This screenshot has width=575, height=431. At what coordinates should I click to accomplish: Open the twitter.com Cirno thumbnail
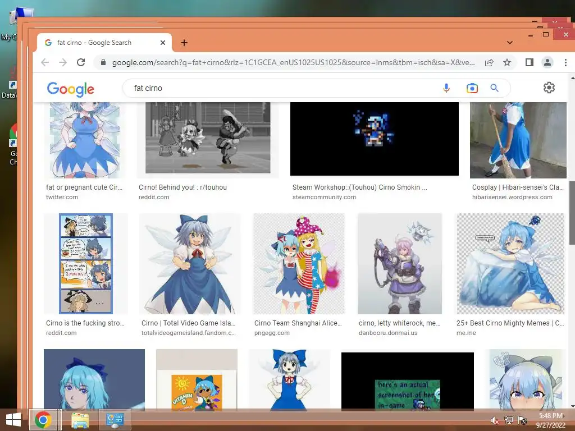coord(85,140)
